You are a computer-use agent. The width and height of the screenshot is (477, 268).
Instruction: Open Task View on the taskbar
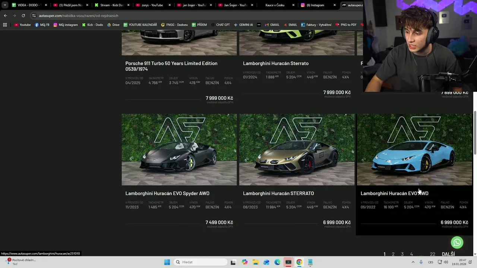233,262
